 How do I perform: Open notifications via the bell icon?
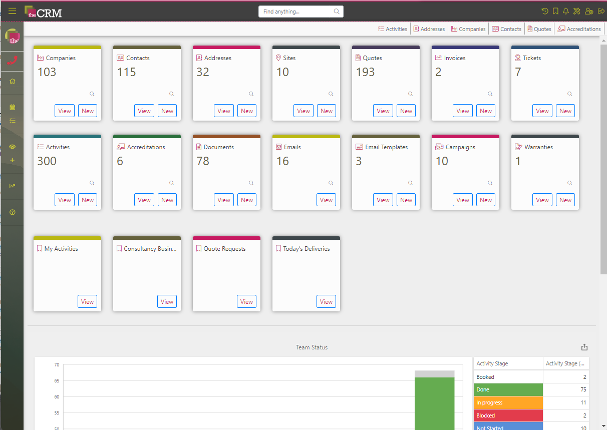(566, 11)
